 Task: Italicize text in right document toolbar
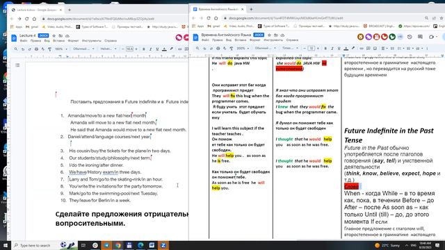point(332,49)
